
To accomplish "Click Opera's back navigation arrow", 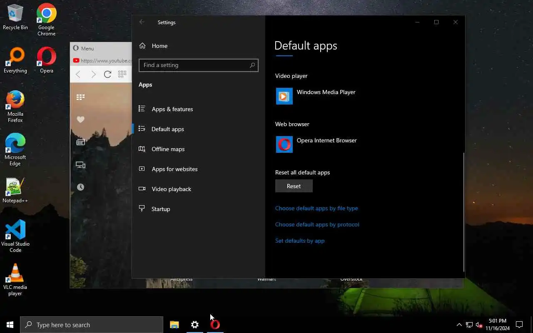I will [x=78, y=74].
